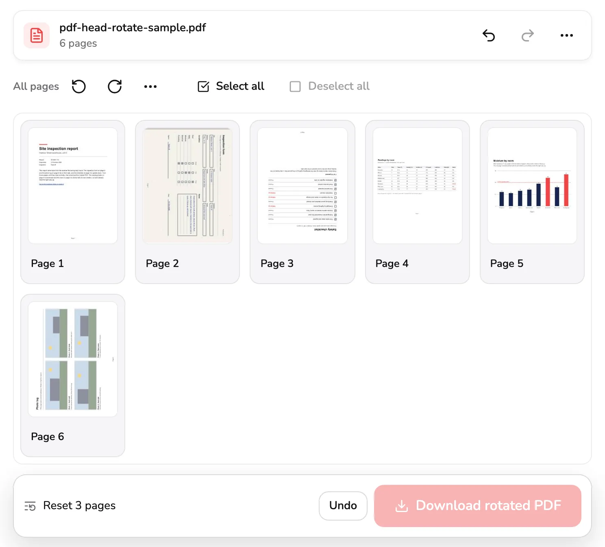Click the Undo button
Image resolution: width=605 pixels, height=547 pixels.
pyautogui.click(x=343, y=506)
